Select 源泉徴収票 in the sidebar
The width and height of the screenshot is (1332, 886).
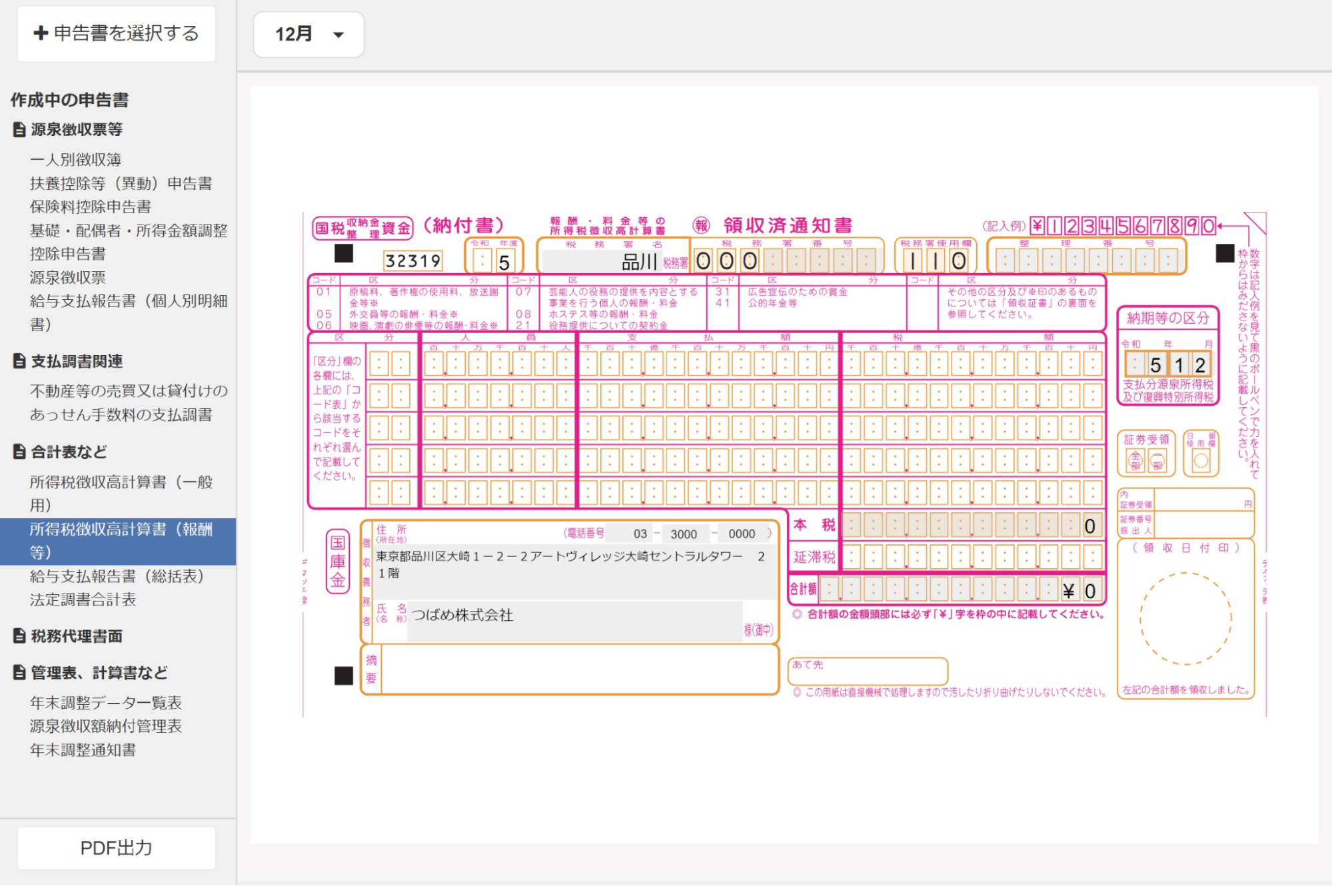pos(67,277)
